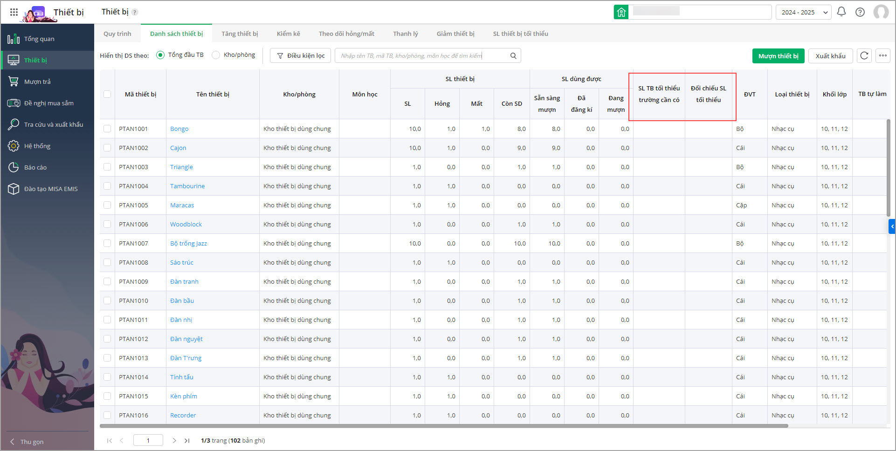
Task: Open the user avatar profile icon
Action: [881, 12]
